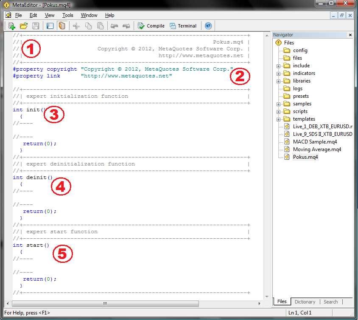Click the horizontal scrollbar thumb
Screen dimensions: 358x320
click(x=105, y=303)
